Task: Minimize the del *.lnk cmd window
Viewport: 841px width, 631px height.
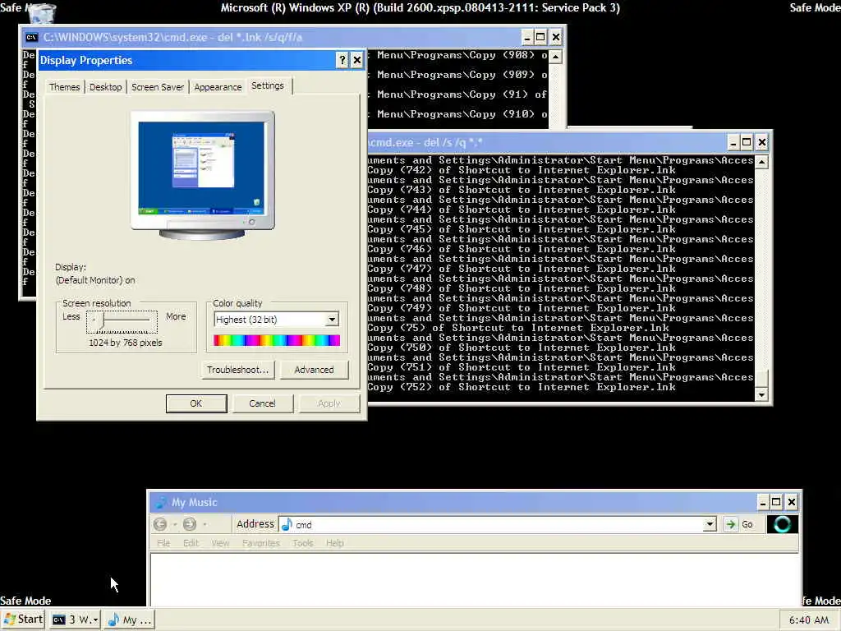Action: pos(526,37)
